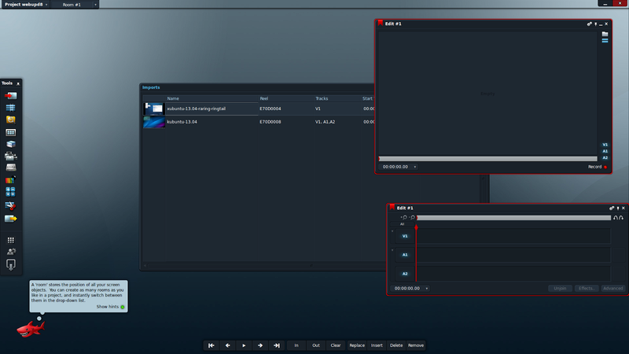Image resolution: width=629 pixels, height=354 pixels.
Task: Toggle the Show hints green indicator
Action: click(123, 307)
